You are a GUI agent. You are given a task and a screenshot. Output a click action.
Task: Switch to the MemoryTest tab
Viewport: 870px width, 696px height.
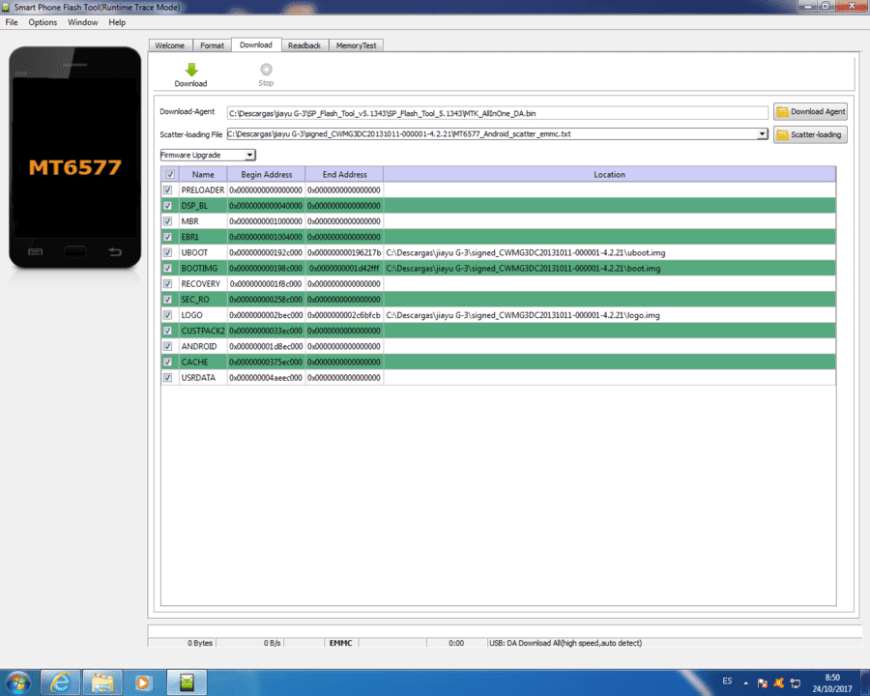click(x=356, y=45)
